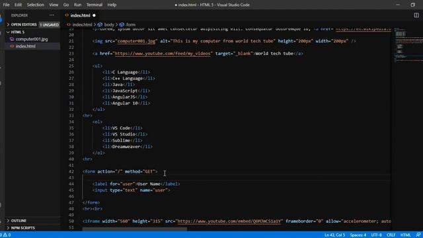Click the split editor icon
Image resolution: width=423 pixels, height=238 pixels.
tap(416, 15)
